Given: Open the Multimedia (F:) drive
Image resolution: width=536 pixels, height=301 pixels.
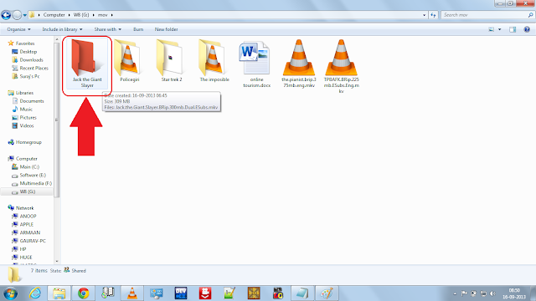Looking at the screenshot, I should pos(32,183).
